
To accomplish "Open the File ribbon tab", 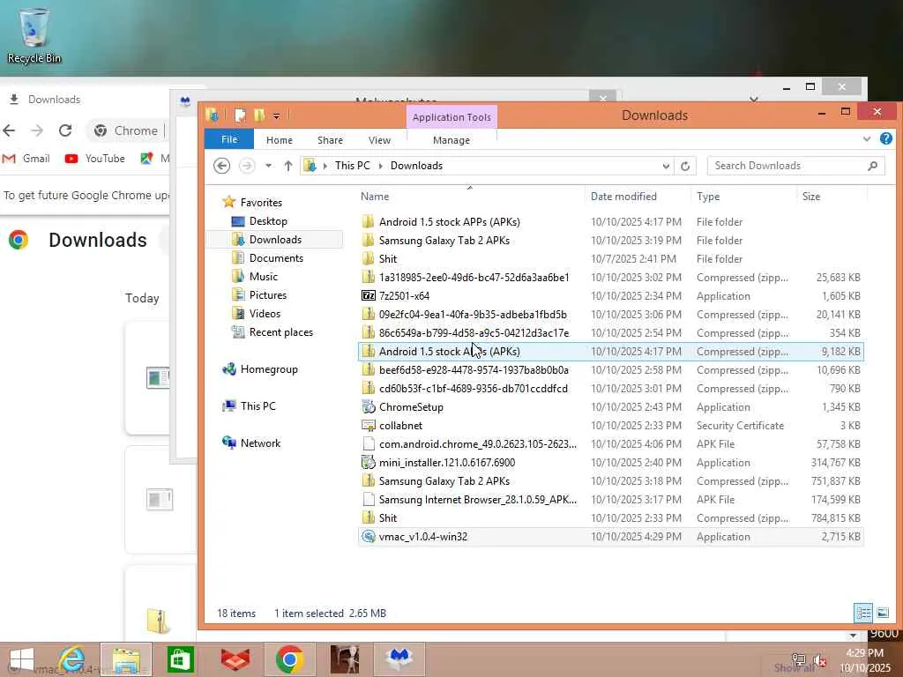I will coord(229,139).
